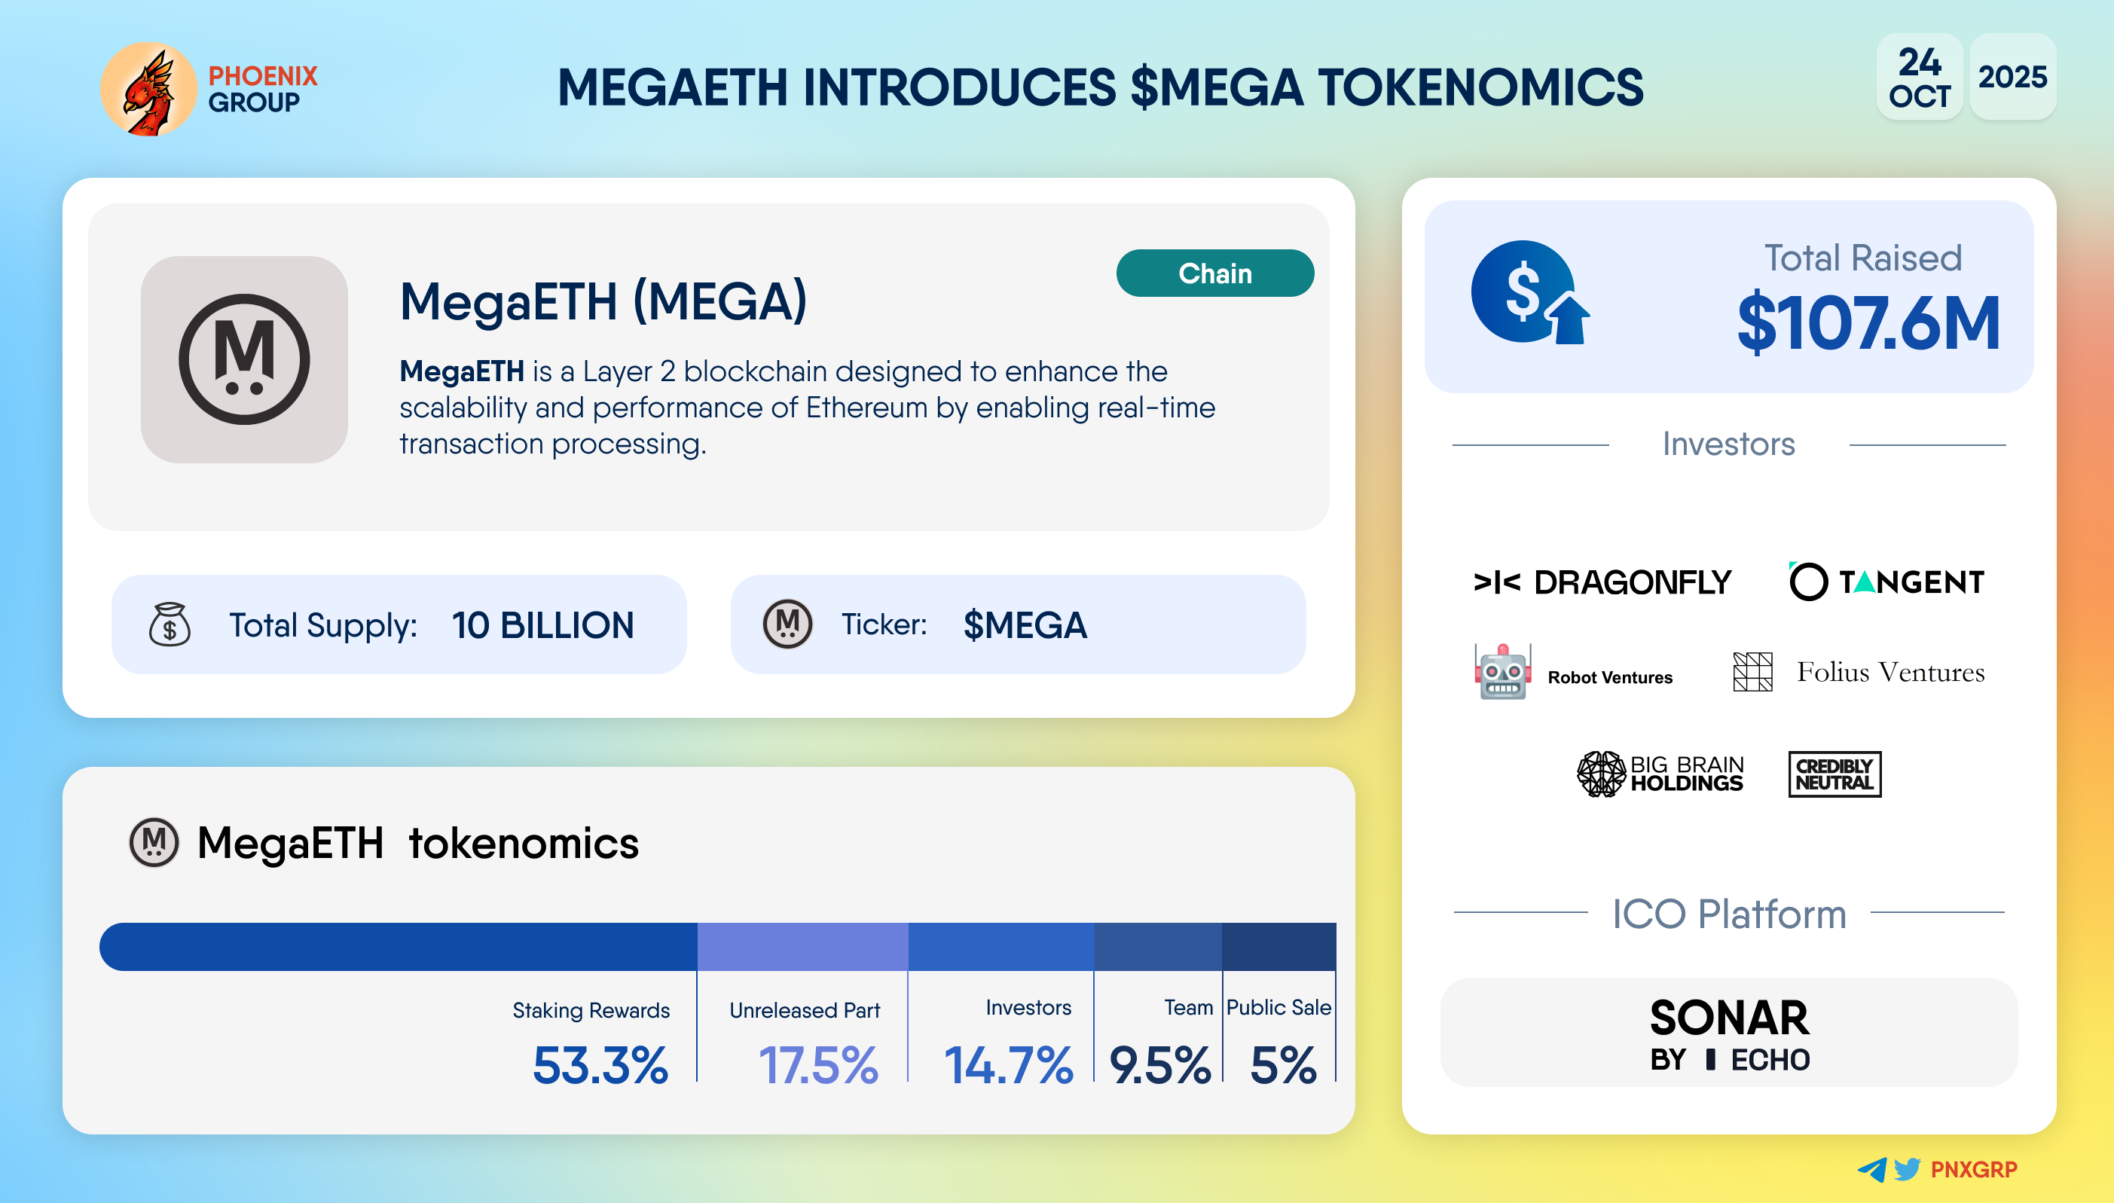Click the Unreleased Part bar segment
The image size is (2114, 1203).
(x=802, y=947)
